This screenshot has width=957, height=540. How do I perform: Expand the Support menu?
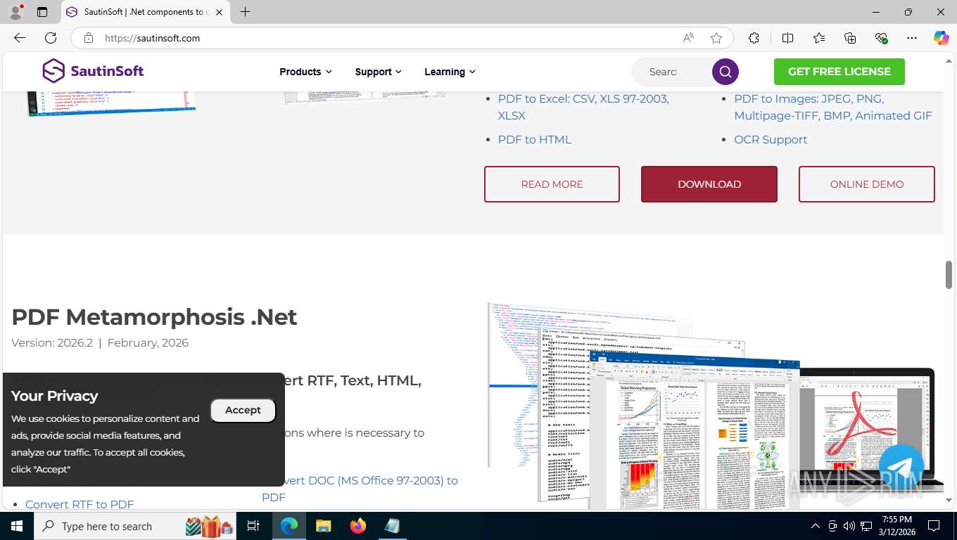point(379,72)
